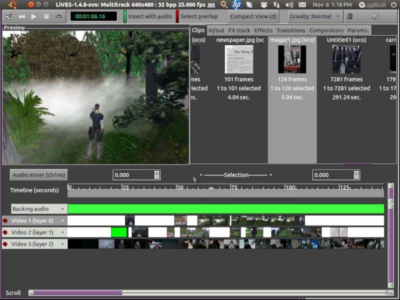Viewport: 400px width, 300px height.
Task: Switch to the Effects tab
Action: click(263, 30)
